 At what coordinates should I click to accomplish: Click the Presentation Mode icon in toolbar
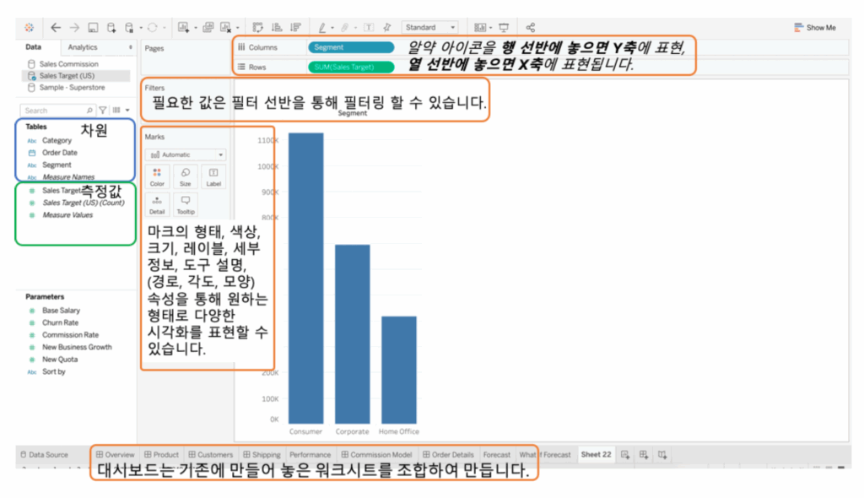pyautogui.click(x=504, y=28)
